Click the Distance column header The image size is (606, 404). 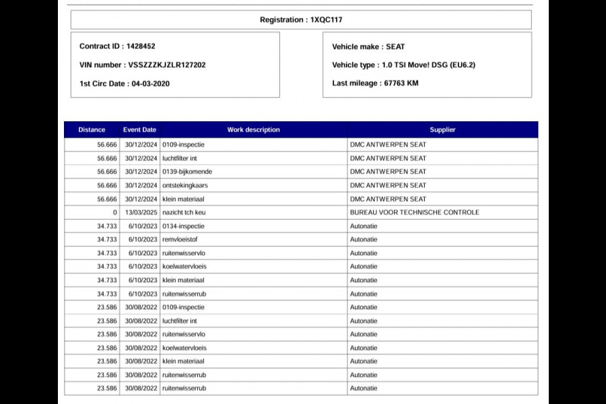[x=92, y=130]
